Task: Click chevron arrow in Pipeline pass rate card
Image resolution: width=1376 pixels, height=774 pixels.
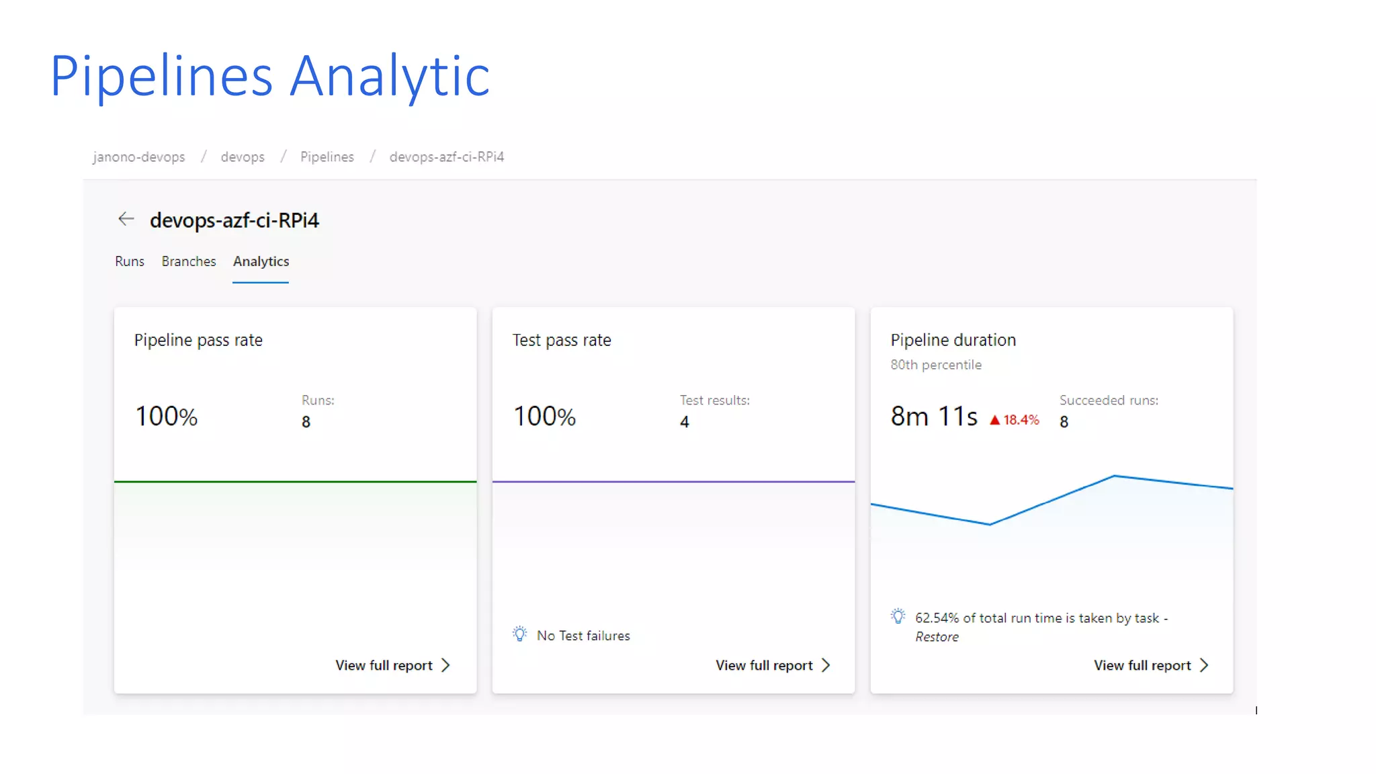Action: (x=445, y=665)
